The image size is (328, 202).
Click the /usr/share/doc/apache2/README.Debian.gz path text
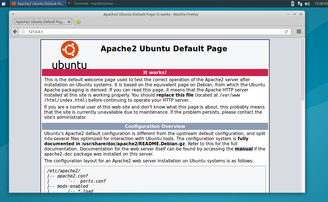click(x=133, y=144)
